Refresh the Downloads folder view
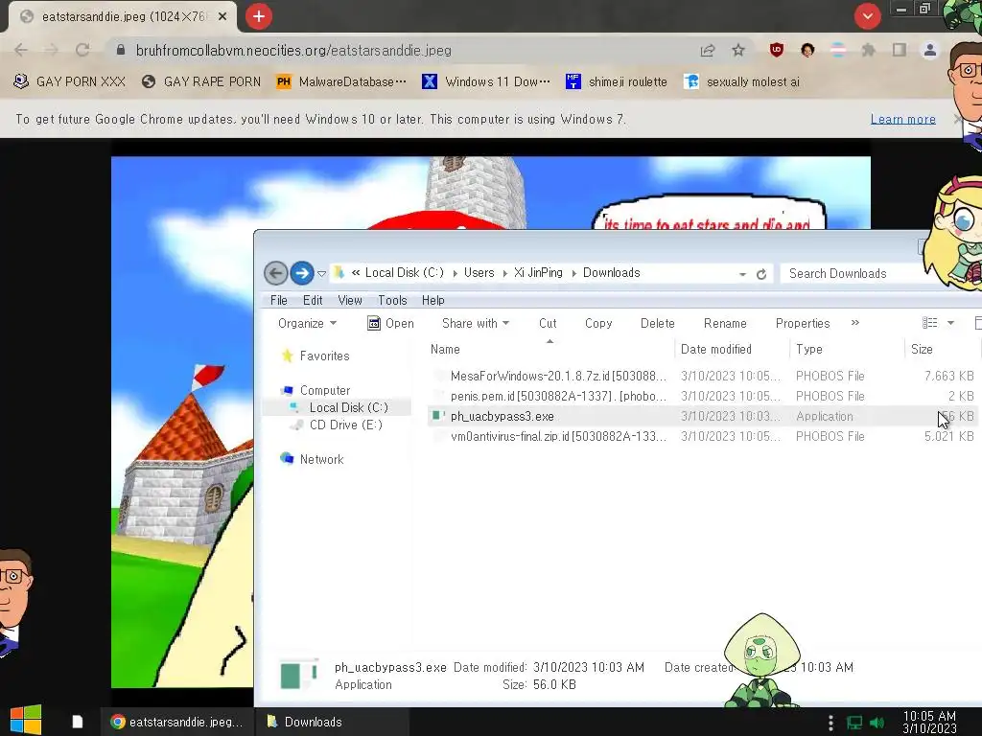Viewport: 982px width, 736px height. coord(761,274)
